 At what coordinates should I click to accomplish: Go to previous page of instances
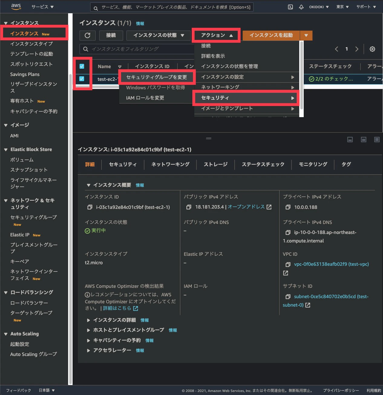coord(336,49)
